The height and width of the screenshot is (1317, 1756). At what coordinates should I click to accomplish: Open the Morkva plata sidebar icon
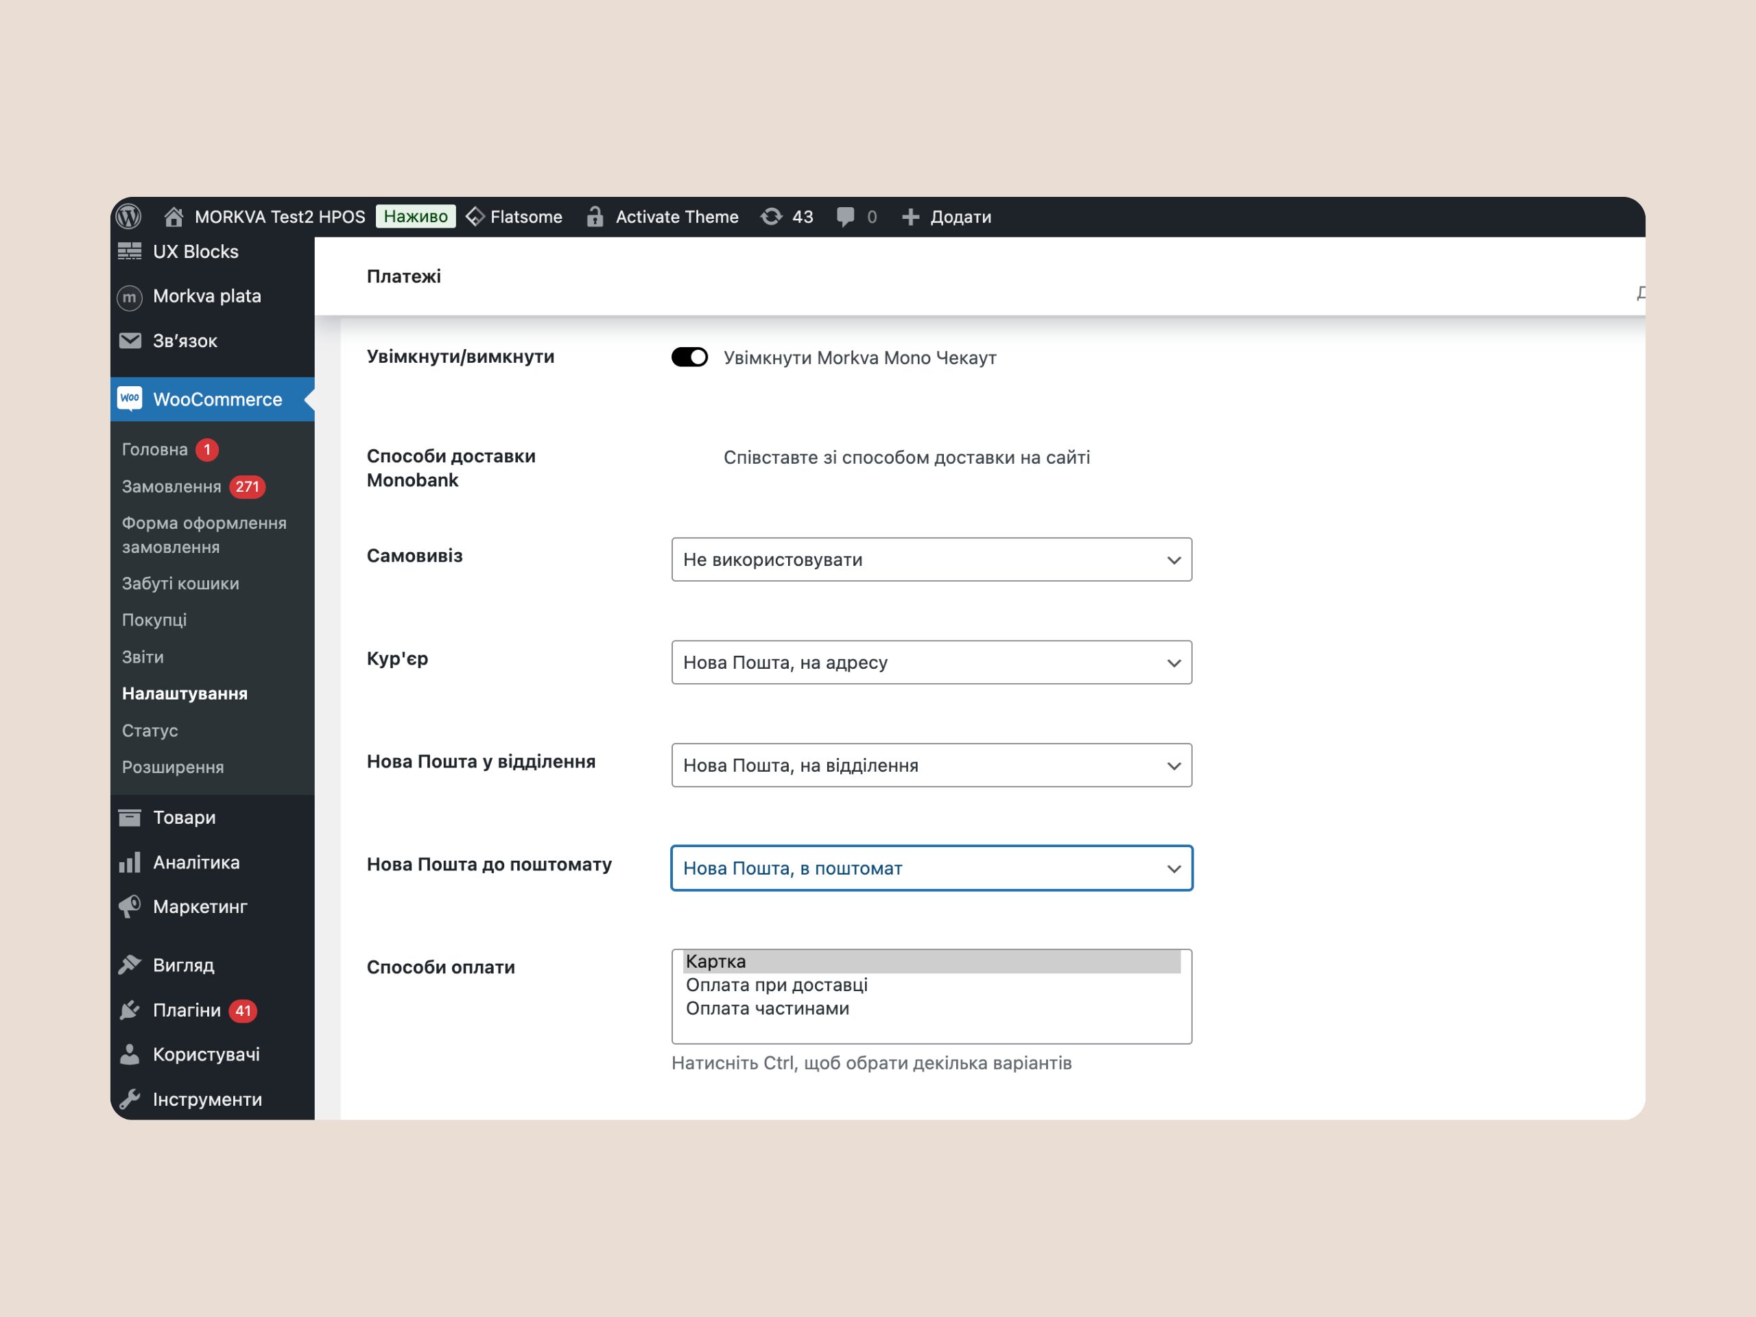click(130, 297)
